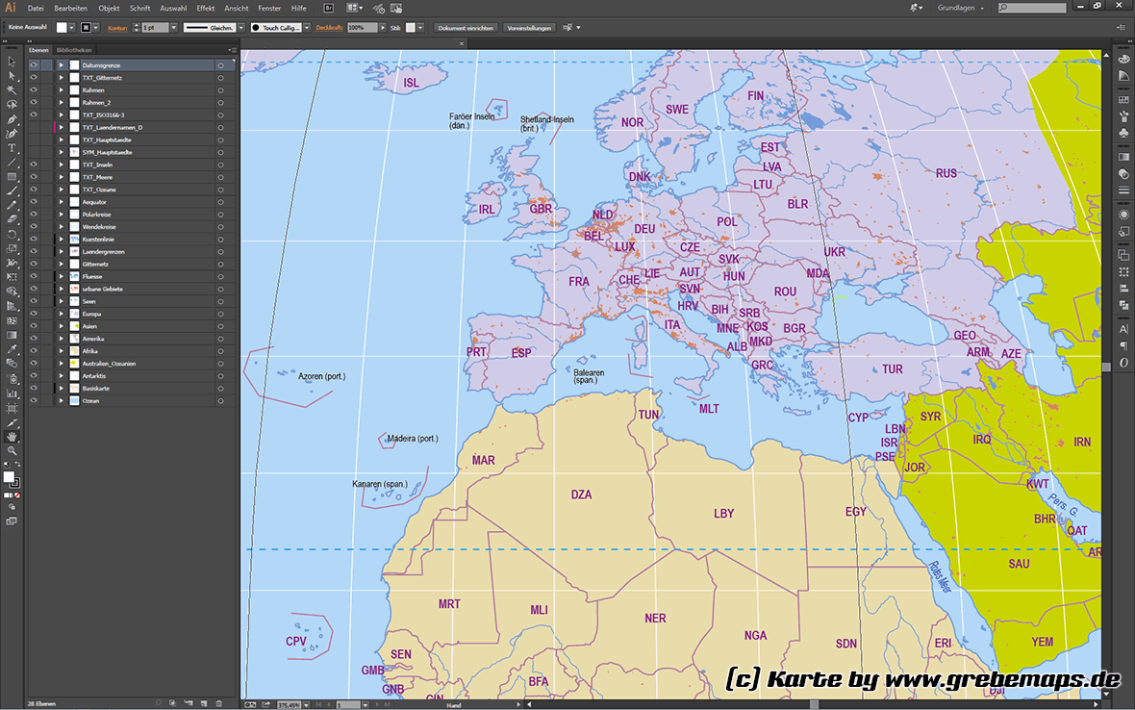
Task: Click the toolbar fill color box
Action: [x=9, y=477]
